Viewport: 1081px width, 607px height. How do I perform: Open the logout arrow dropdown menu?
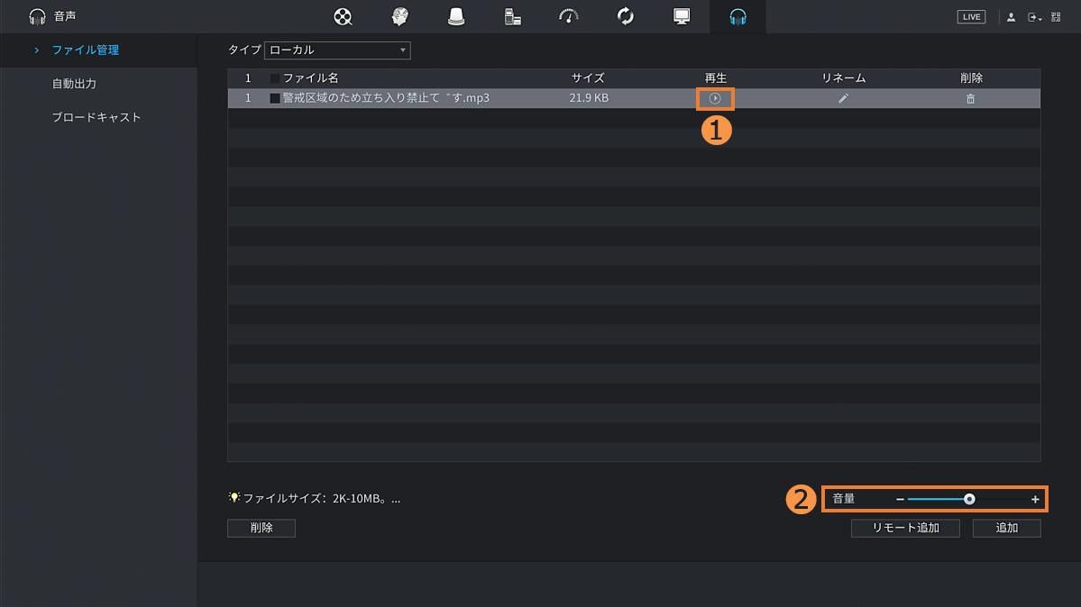pyautogui.click(x=1034, y=17)
